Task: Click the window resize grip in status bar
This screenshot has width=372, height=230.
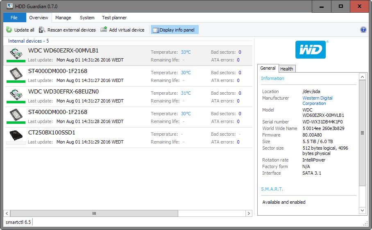Action: (365, 223)
